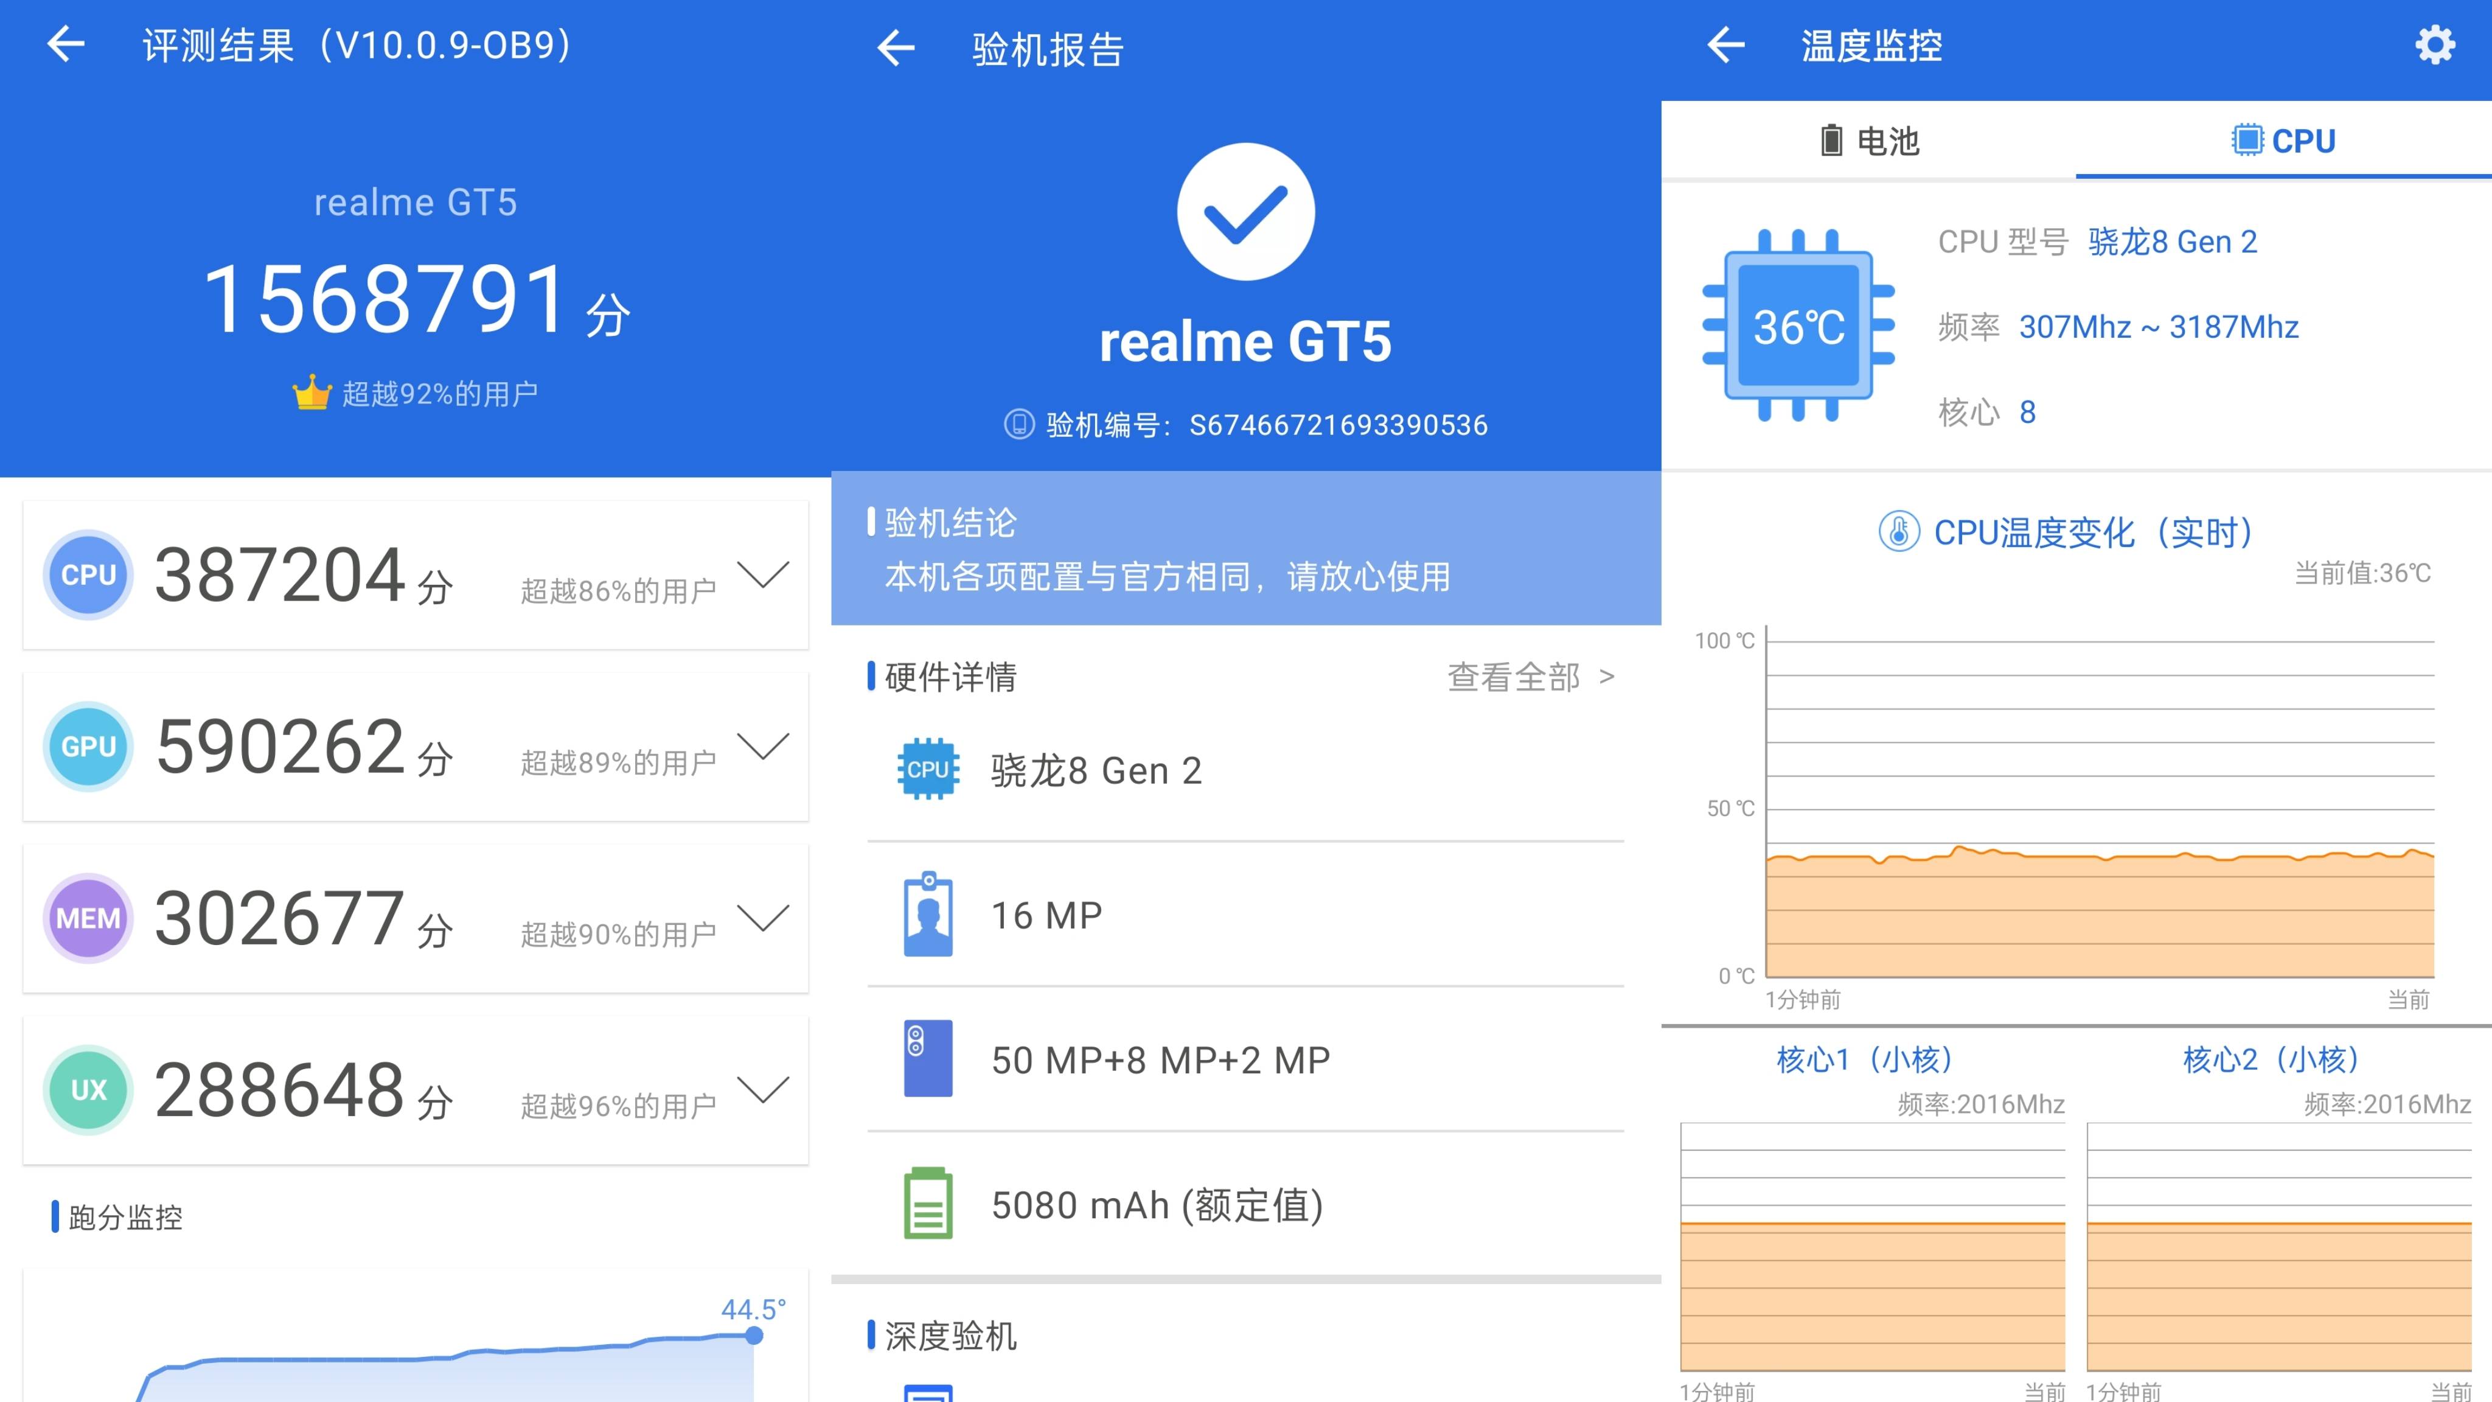The width and height of the screenshot is (2492, 1402).
Task: Tap the thermometer icon by CPU温度变化
Action: click(1899, 531)
